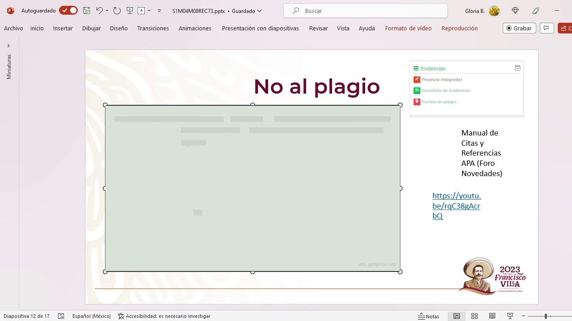
Task: Open the Vista tab
Action: 343,28
